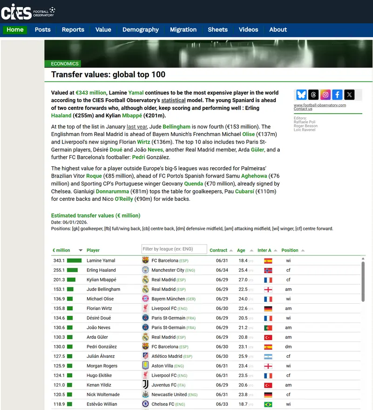Follow the underlined 'statistical' link
This screenshot has height=410, width=373.
(173, 100)
